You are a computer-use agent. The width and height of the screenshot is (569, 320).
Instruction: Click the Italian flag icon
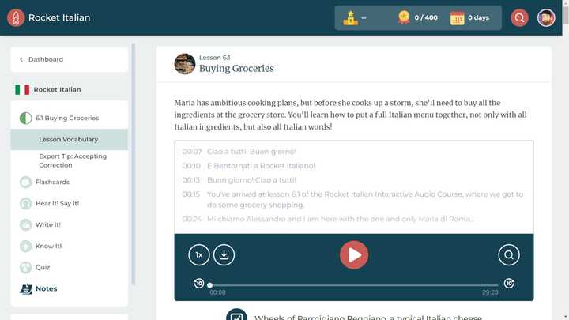pos(22,89)
